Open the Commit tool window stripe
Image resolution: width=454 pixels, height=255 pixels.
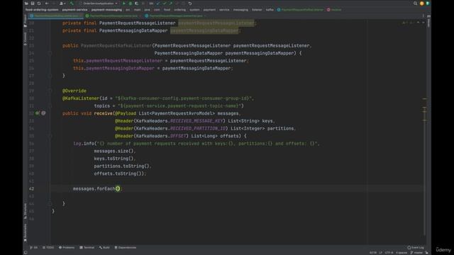[26, 39]
